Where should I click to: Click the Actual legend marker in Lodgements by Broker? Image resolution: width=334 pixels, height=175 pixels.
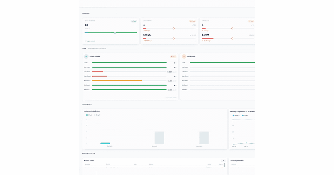pos(87,115)
